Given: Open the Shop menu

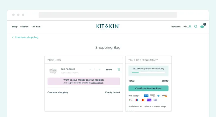Looking at the screenshot, I should click(x=15, y=27).
